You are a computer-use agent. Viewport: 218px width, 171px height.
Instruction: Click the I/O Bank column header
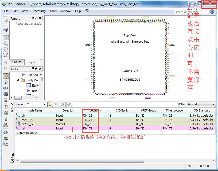(122, 110)
